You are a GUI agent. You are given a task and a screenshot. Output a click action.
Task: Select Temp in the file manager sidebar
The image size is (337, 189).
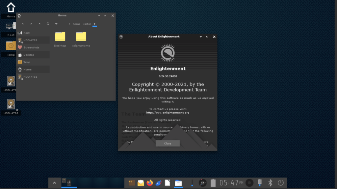tap(33, 62)
